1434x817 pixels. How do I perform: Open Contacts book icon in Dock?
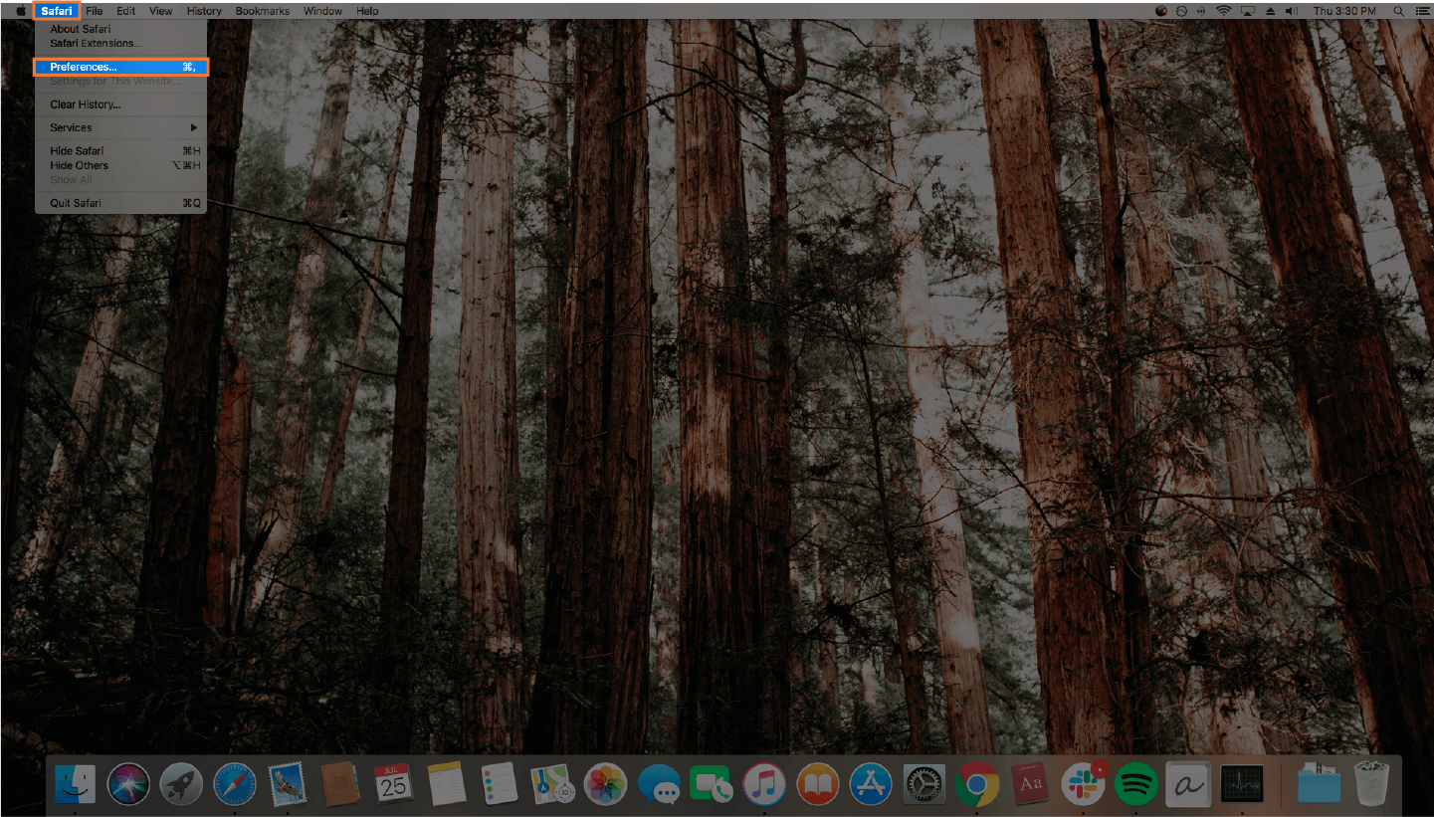(340, 785)
